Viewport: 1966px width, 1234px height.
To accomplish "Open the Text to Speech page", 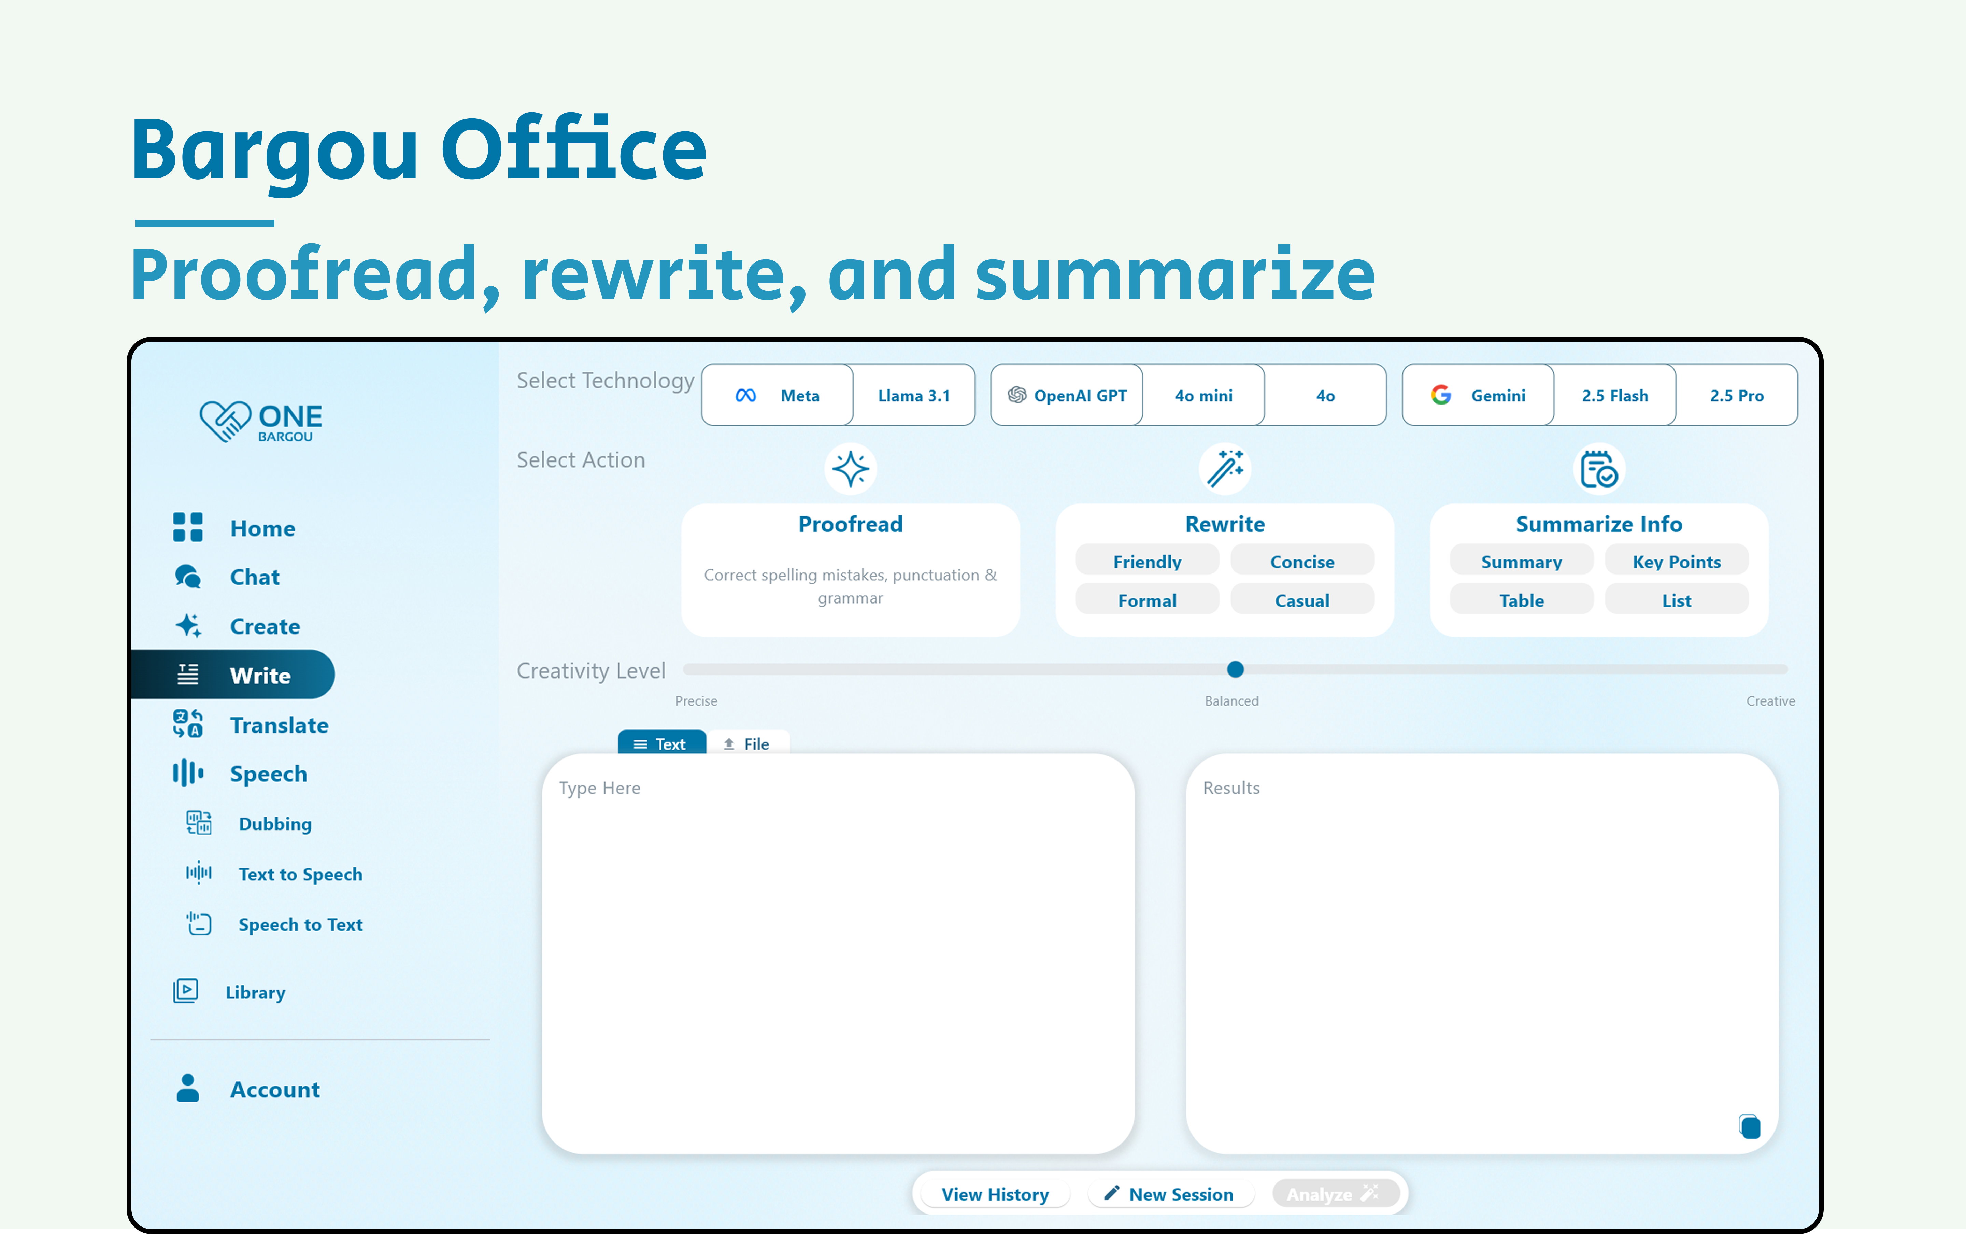I will tap(300, 874).
